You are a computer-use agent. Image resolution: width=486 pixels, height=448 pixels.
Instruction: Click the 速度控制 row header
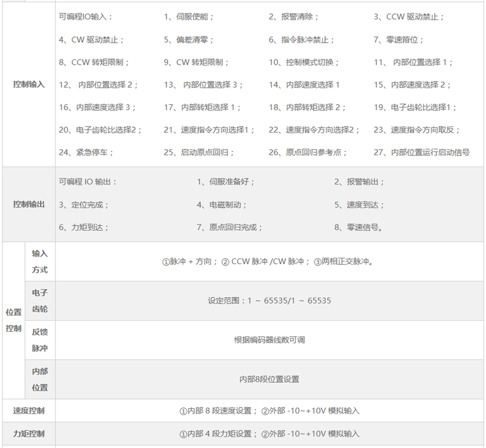29,411
